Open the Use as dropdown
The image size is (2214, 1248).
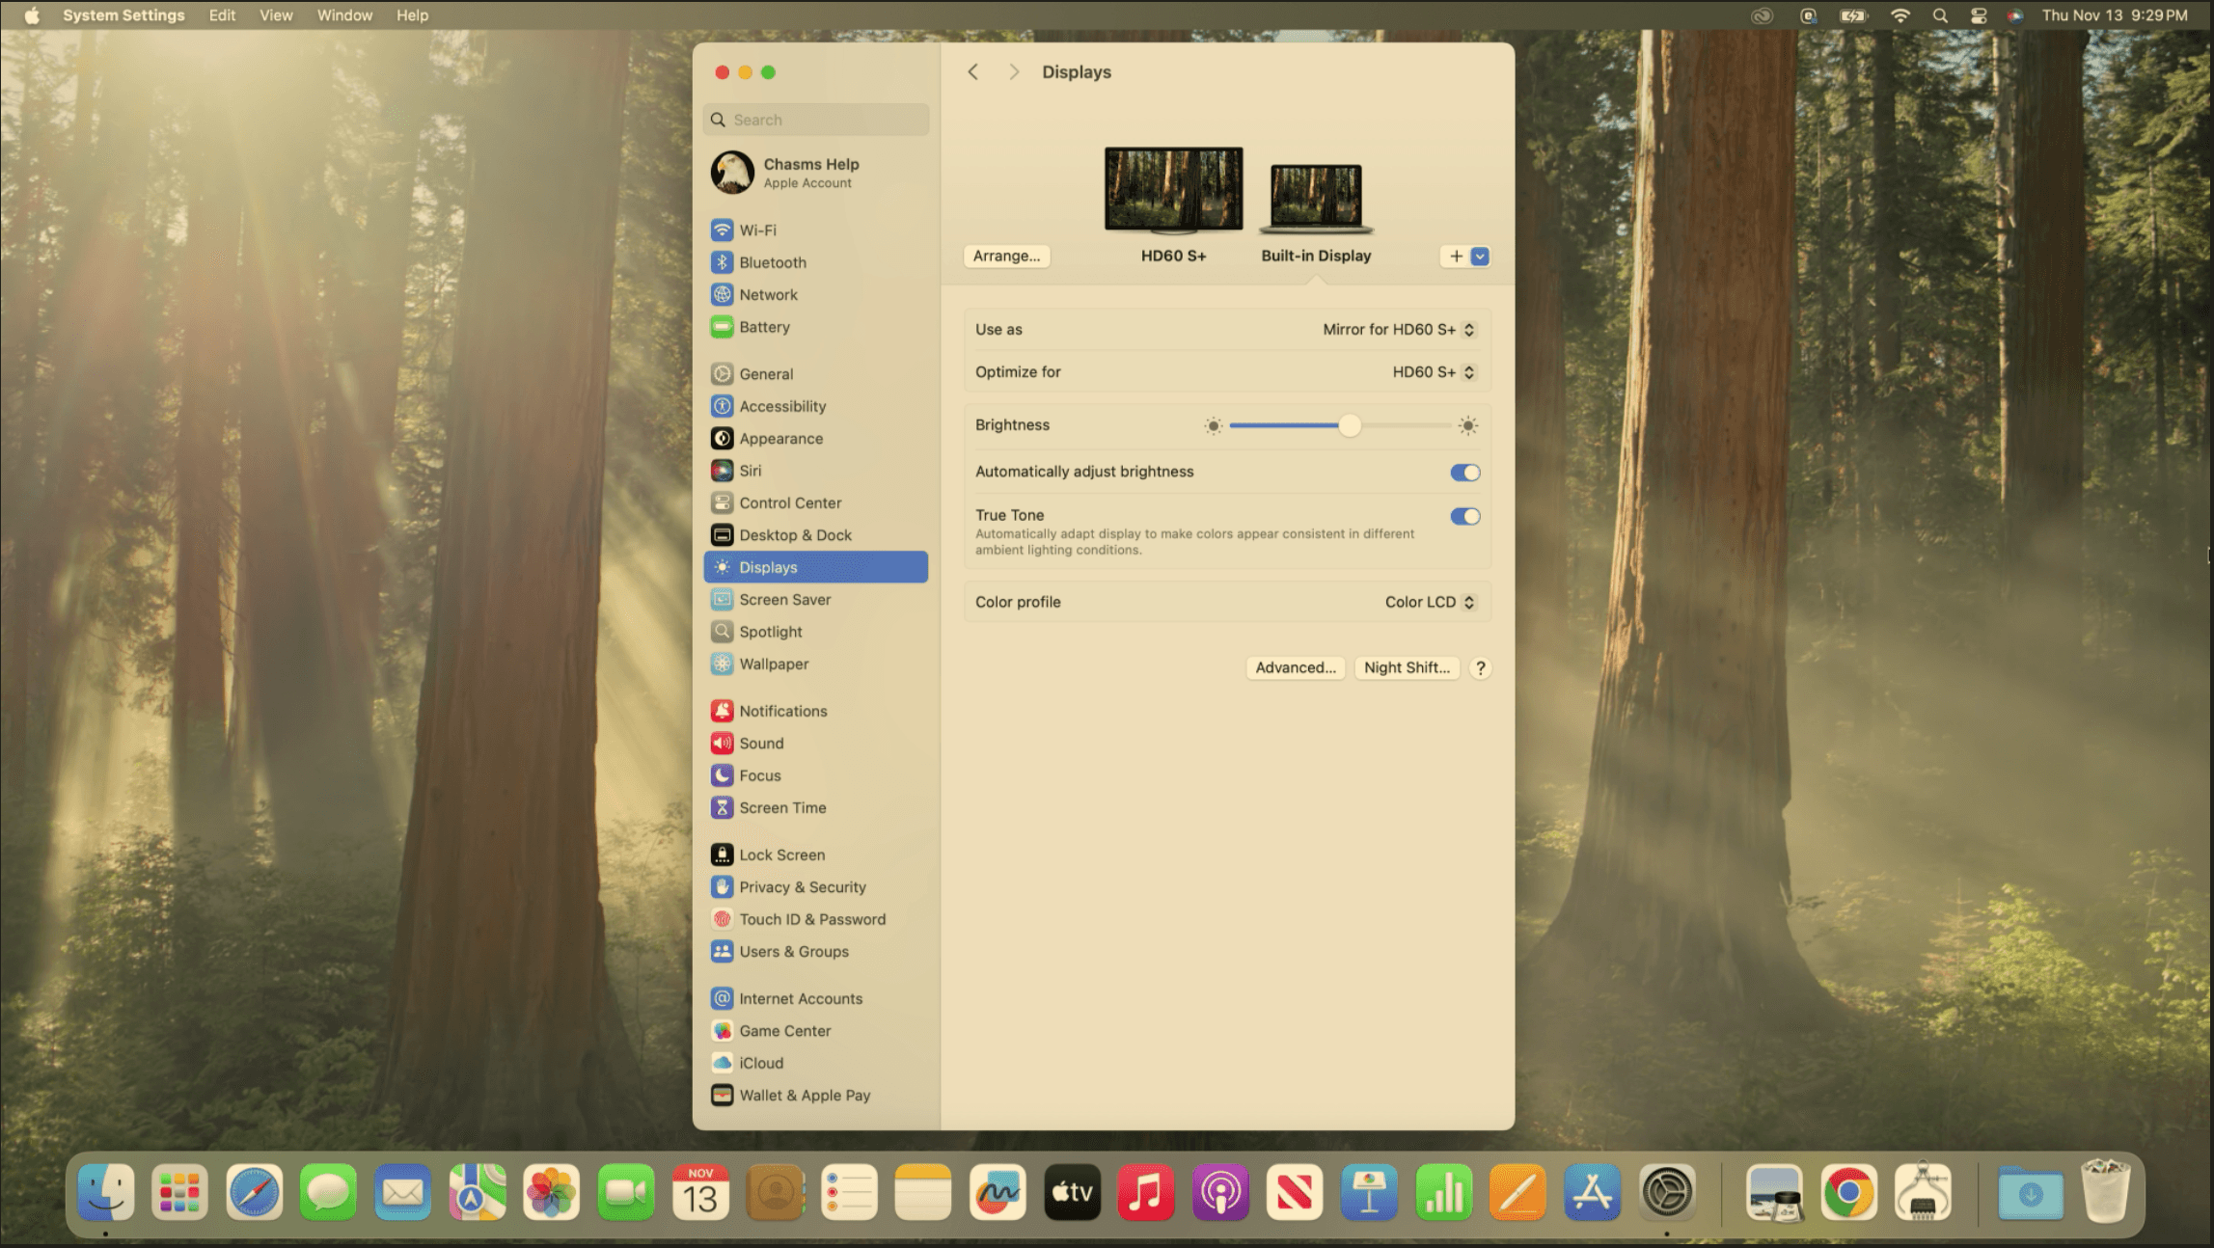point(1398,330)
